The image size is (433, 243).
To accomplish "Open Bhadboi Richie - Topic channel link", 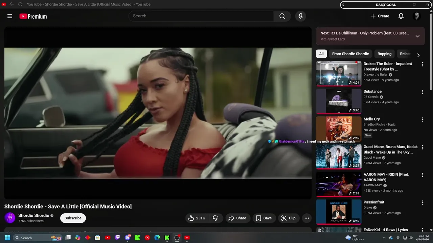I will pos(380,125).
